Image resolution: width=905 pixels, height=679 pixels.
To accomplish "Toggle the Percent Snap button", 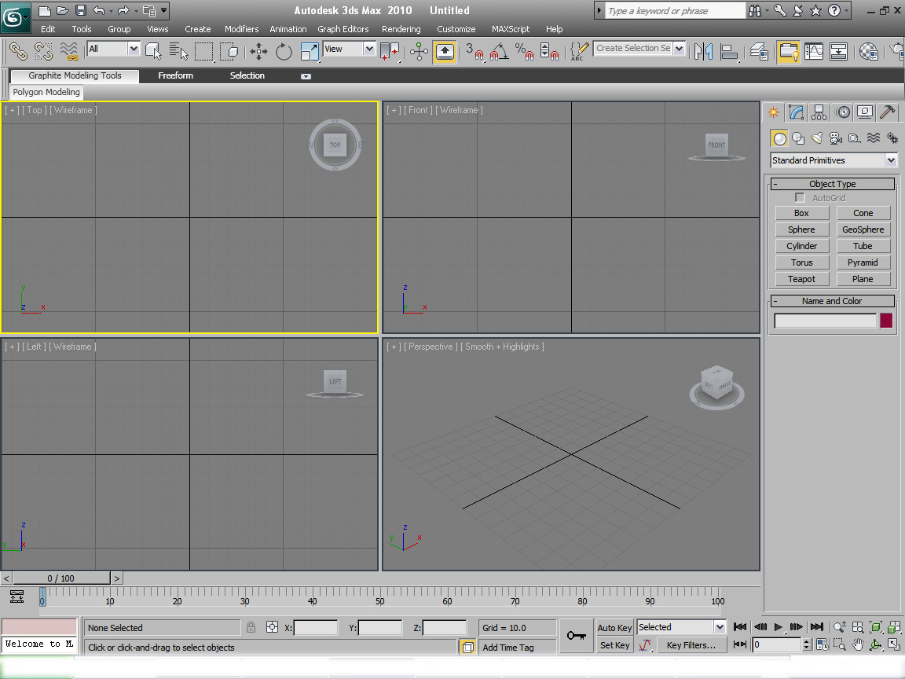I will click(x=524, y=51).
